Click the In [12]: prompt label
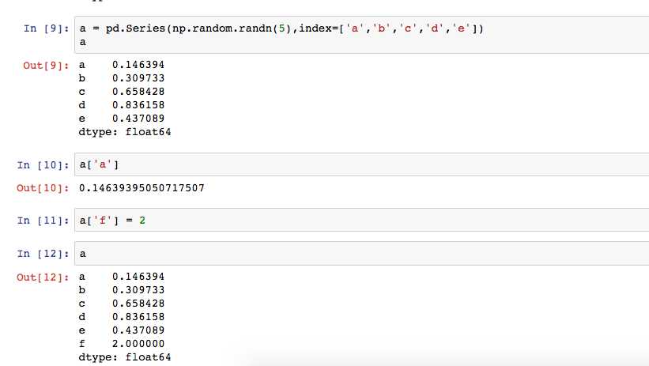The height and width of the screenshot is (366, 649). (43, 254)
